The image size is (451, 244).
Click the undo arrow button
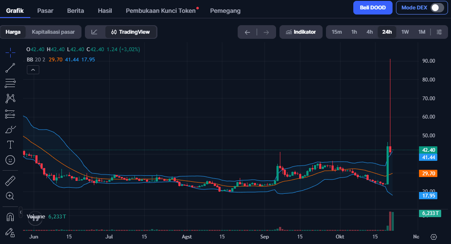click(247, 32)
